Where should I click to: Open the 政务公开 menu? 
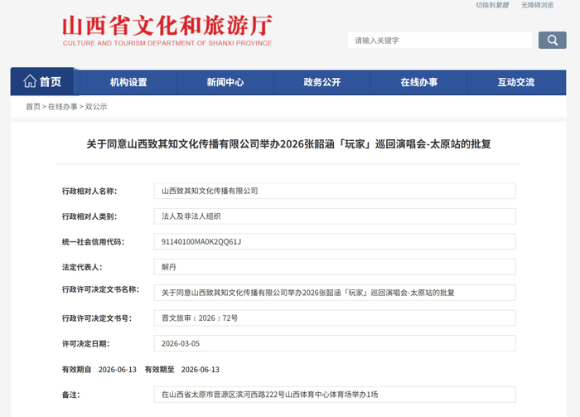click(322, 82)
